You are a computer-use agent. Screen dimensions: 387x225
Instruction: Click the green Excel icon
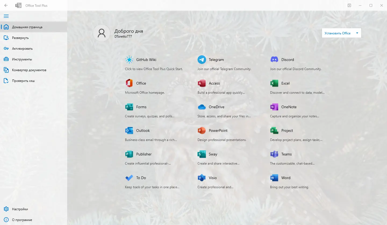[274, 83]
